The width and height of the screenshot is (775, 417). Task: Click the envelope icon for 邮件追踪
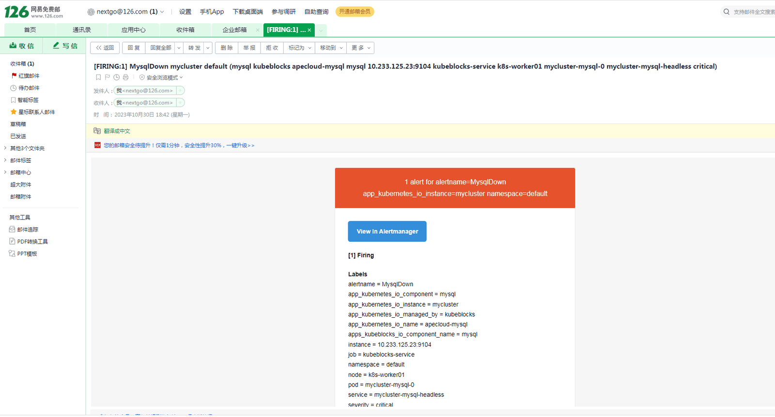(12, 229)
